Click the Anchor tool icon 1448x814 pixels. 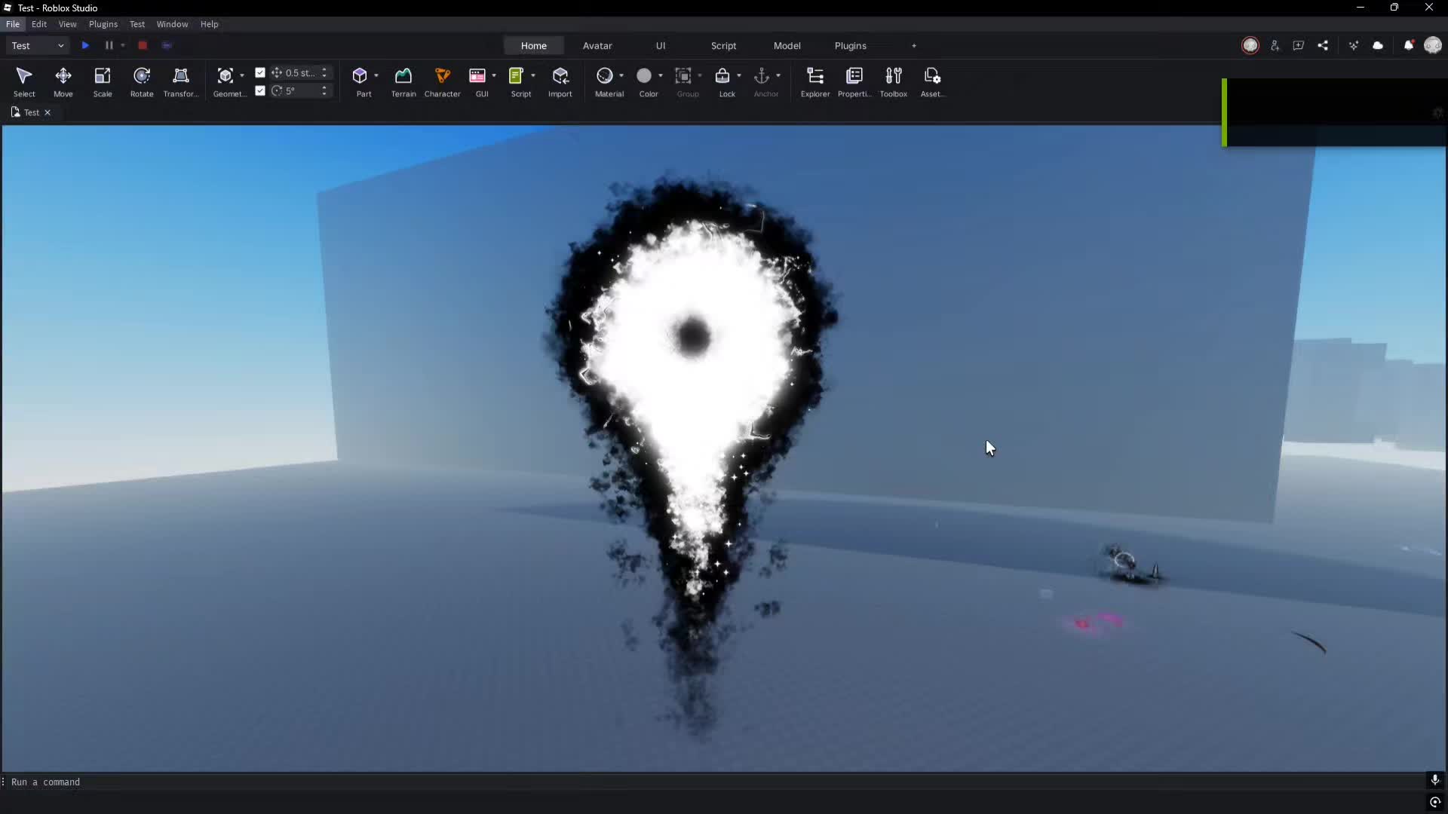(762, 76)
